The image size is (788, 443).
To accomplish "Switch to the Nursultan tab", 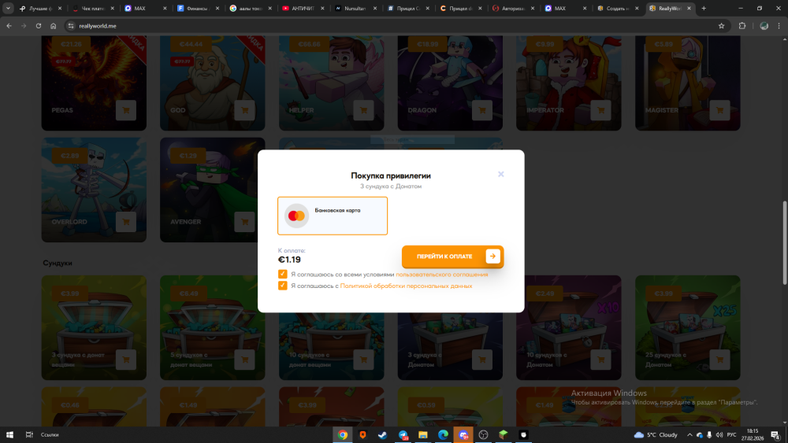I will point(355,9).
